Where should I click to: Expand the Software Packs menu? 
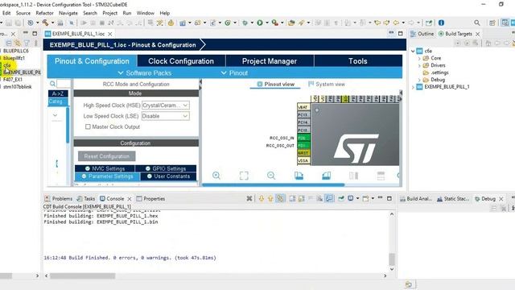pyautogui.click(x=145, y=73)
